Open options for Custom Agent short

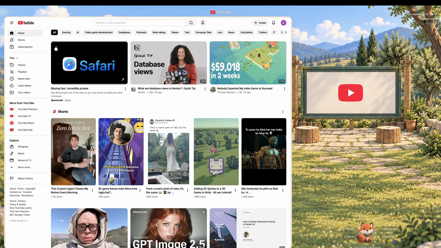[x=92, y=190]
